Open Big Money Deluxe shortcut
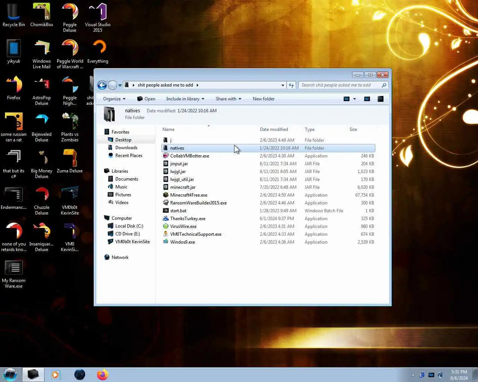 click(42, 164)
